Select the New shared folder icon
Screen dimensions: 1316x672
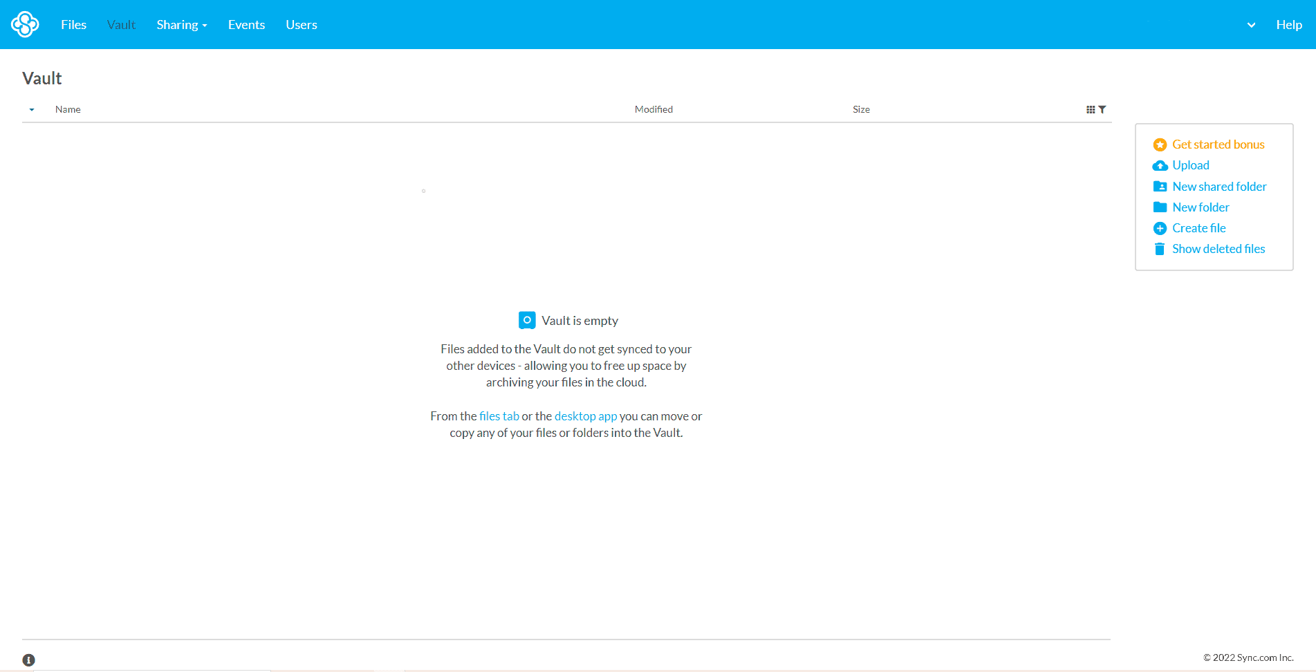click(x=1160, y=186)
